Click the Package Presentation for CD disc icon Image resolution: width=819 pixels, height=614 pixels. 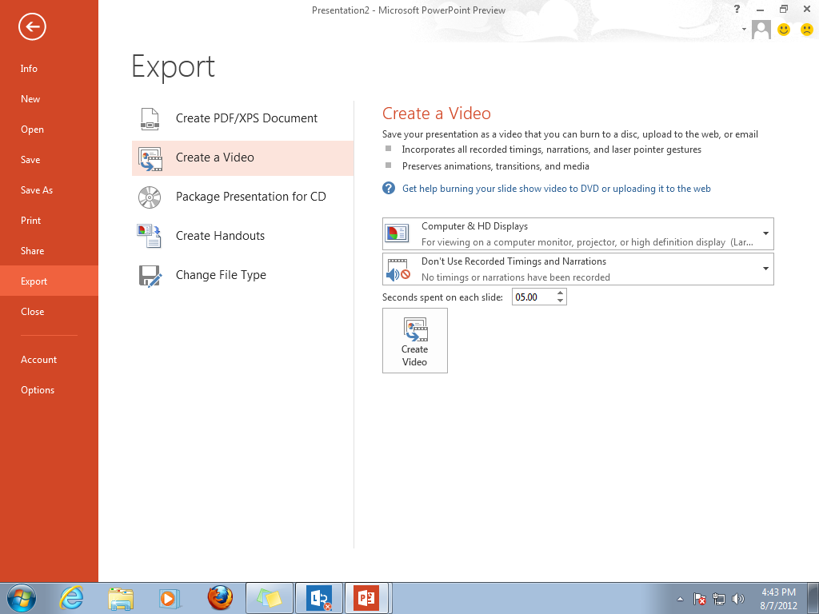click(x=150, y=197)
